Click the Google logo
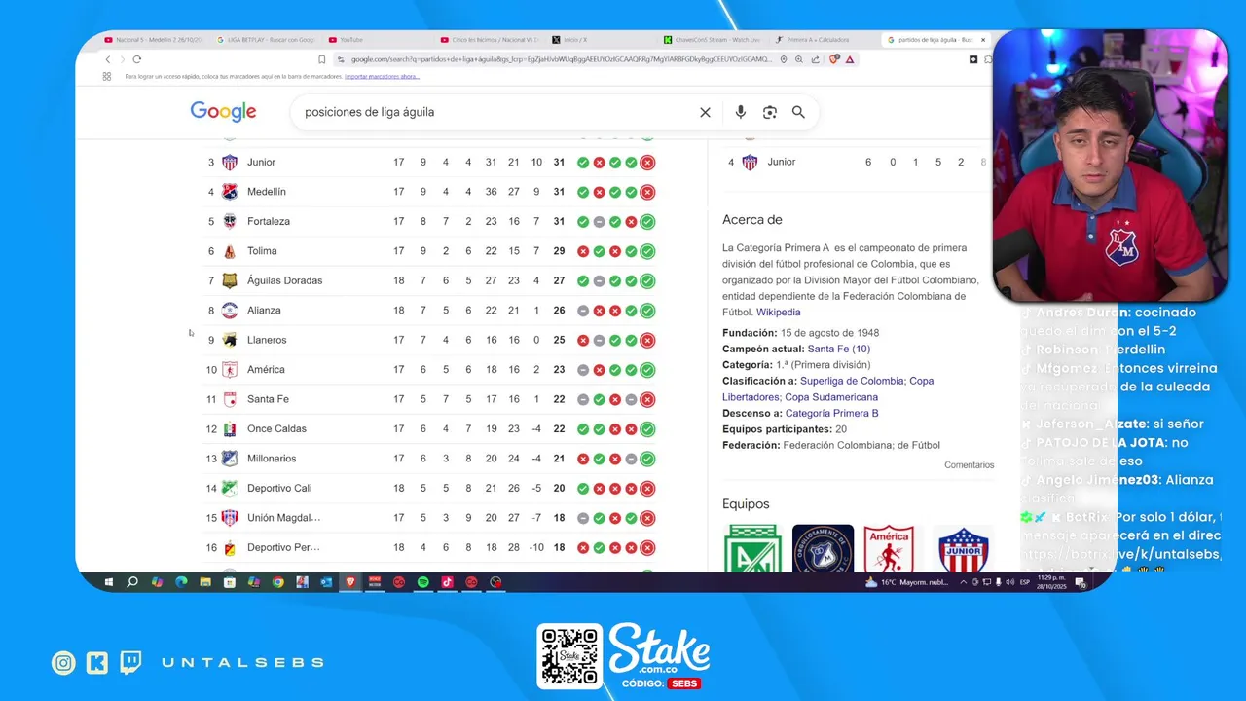Screen dimensions: 1246x701 (223, 112)
